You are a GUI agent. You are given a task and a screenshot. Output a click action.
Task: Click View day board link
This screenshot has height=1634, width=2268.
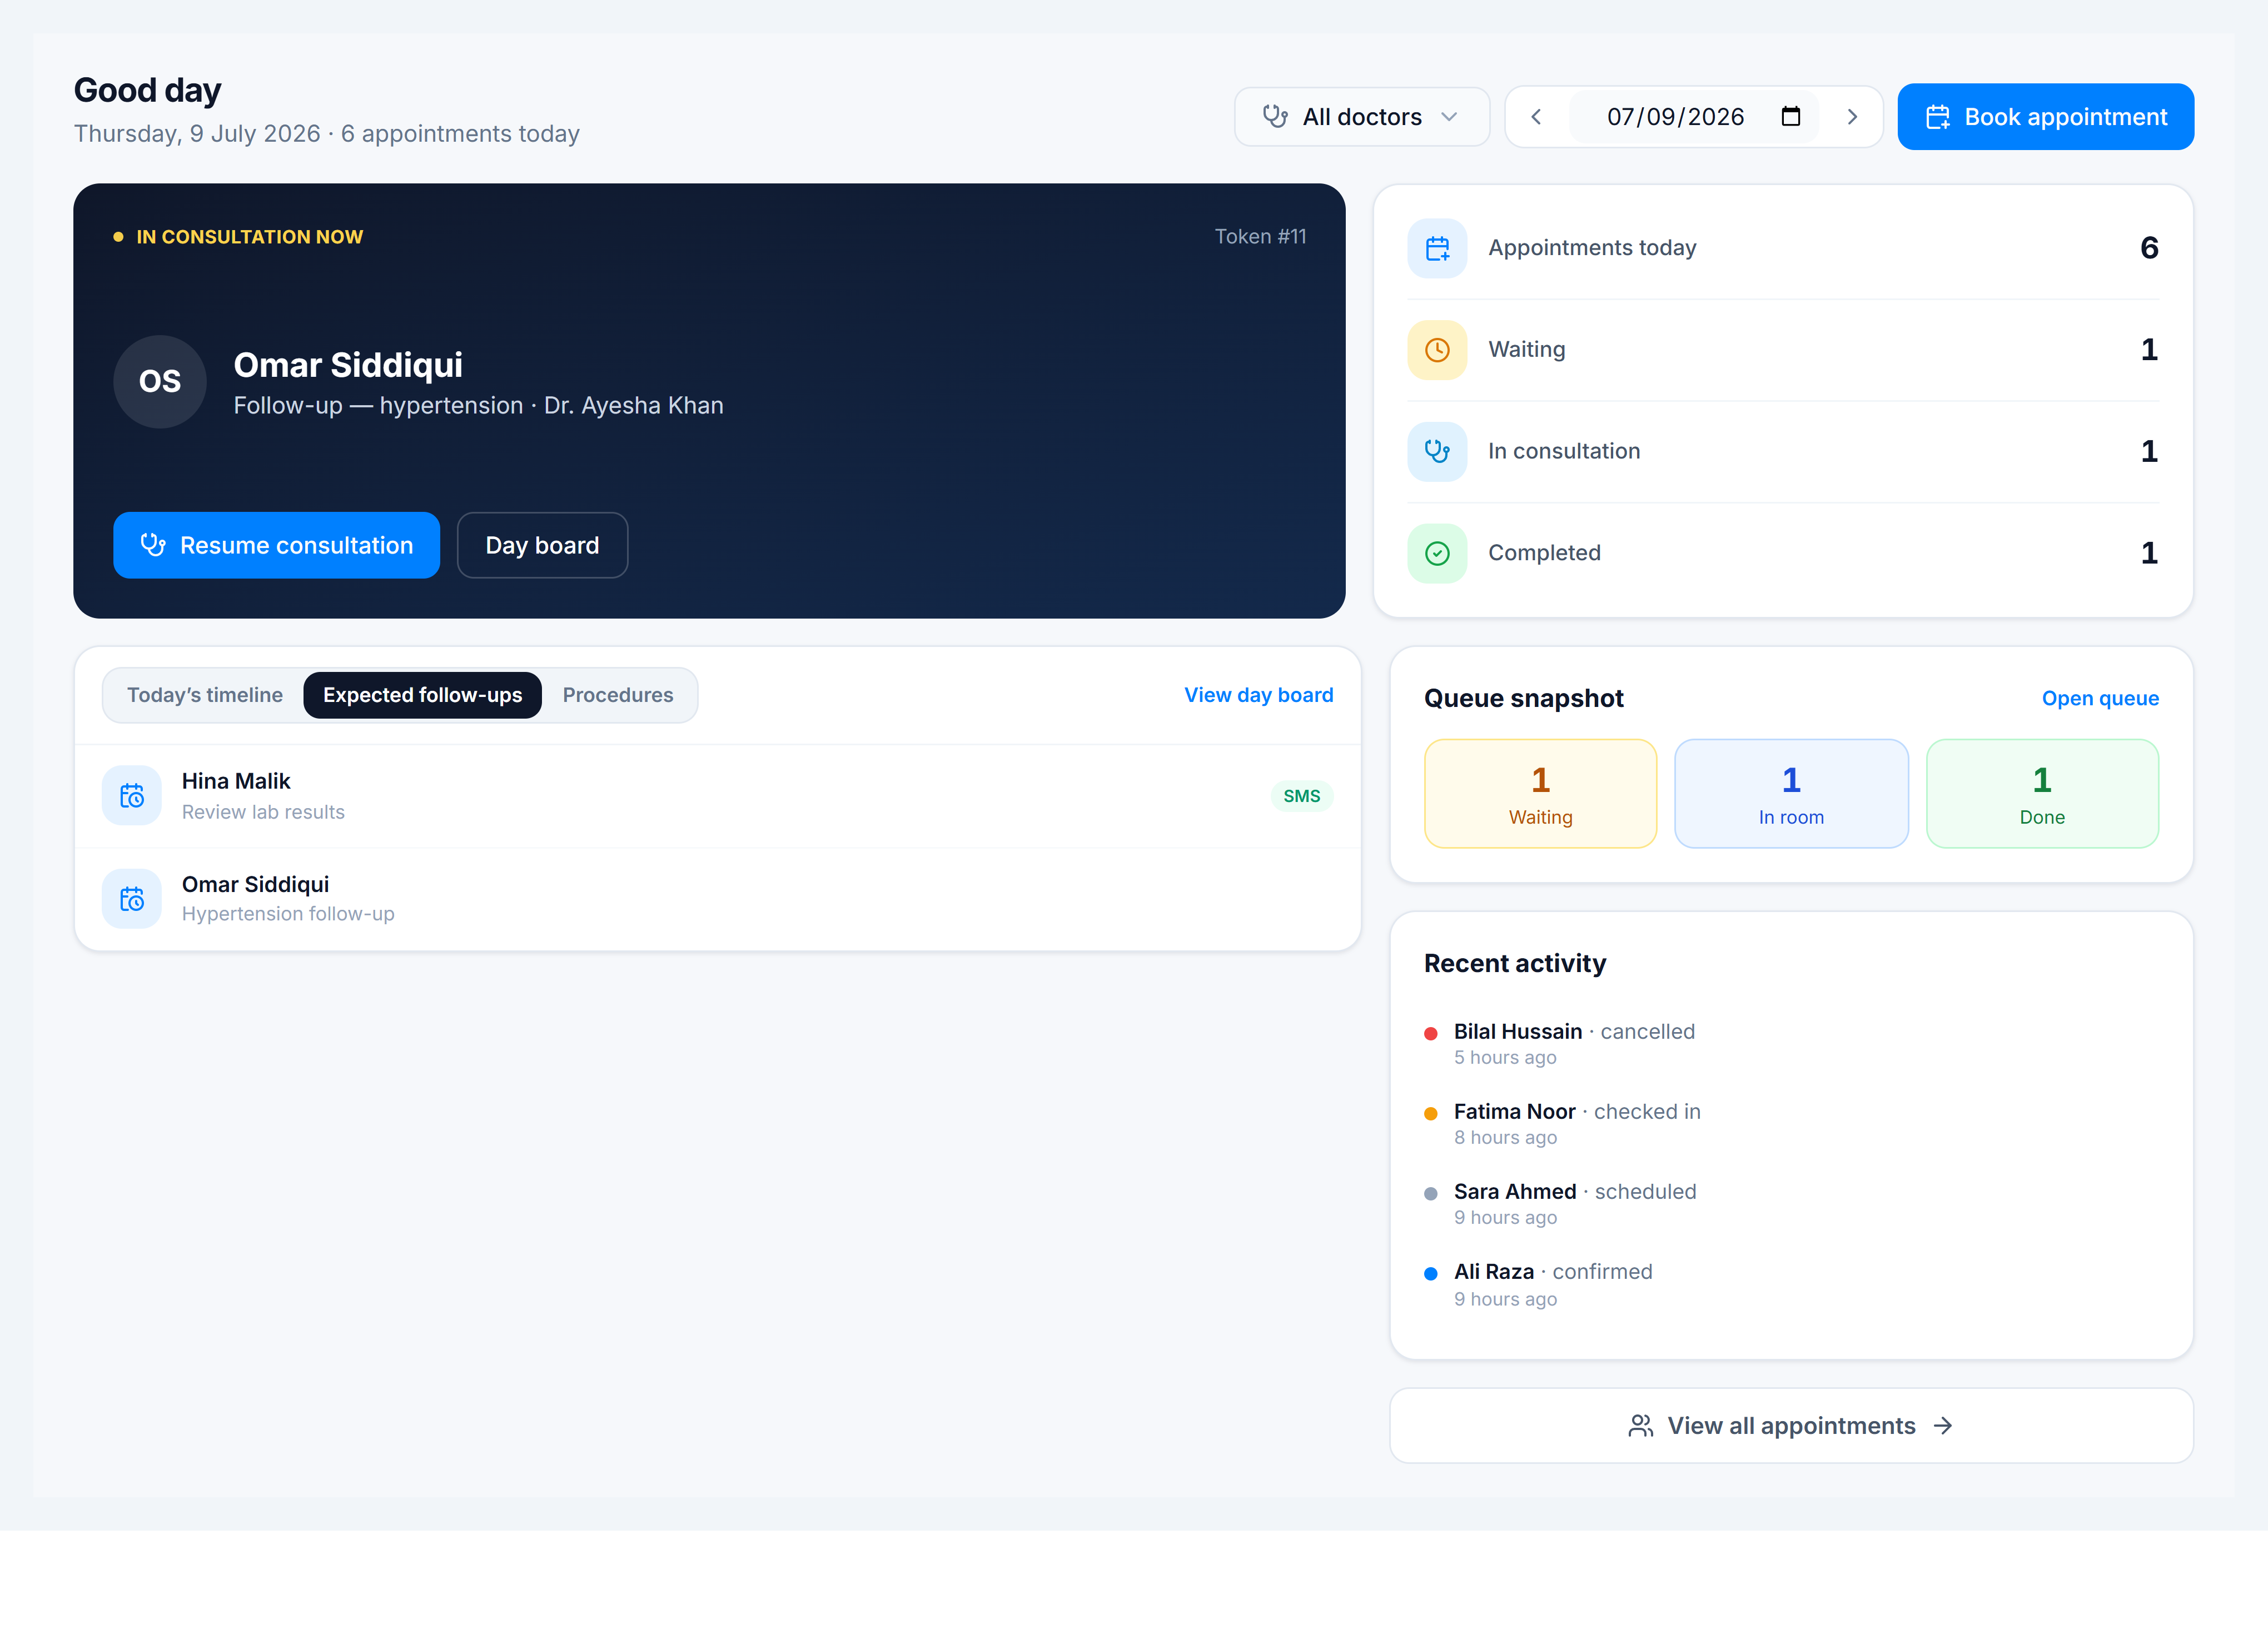(1259, 695)
